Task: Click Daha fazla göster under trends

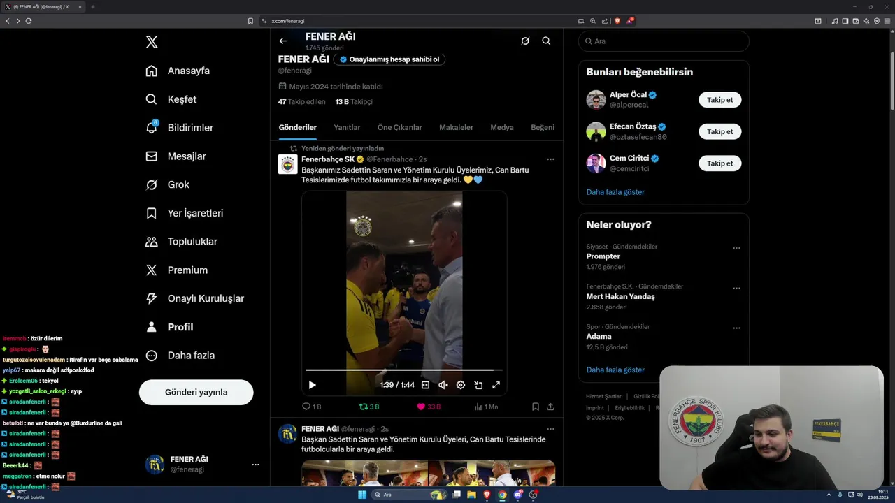Action: [615, 370]
